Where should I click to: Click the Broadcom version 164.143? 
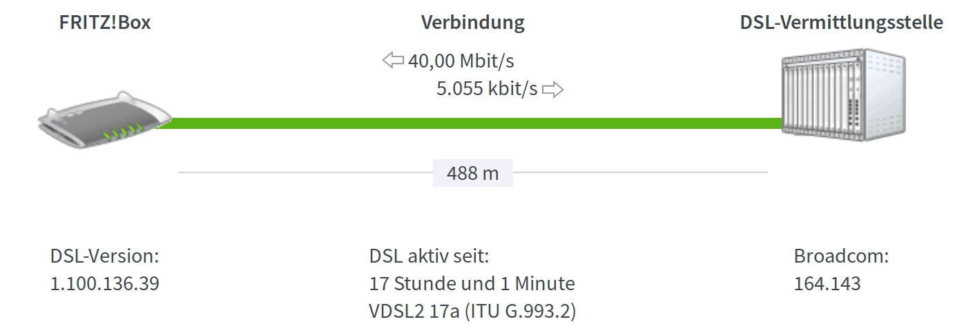[x=827, y=283]
